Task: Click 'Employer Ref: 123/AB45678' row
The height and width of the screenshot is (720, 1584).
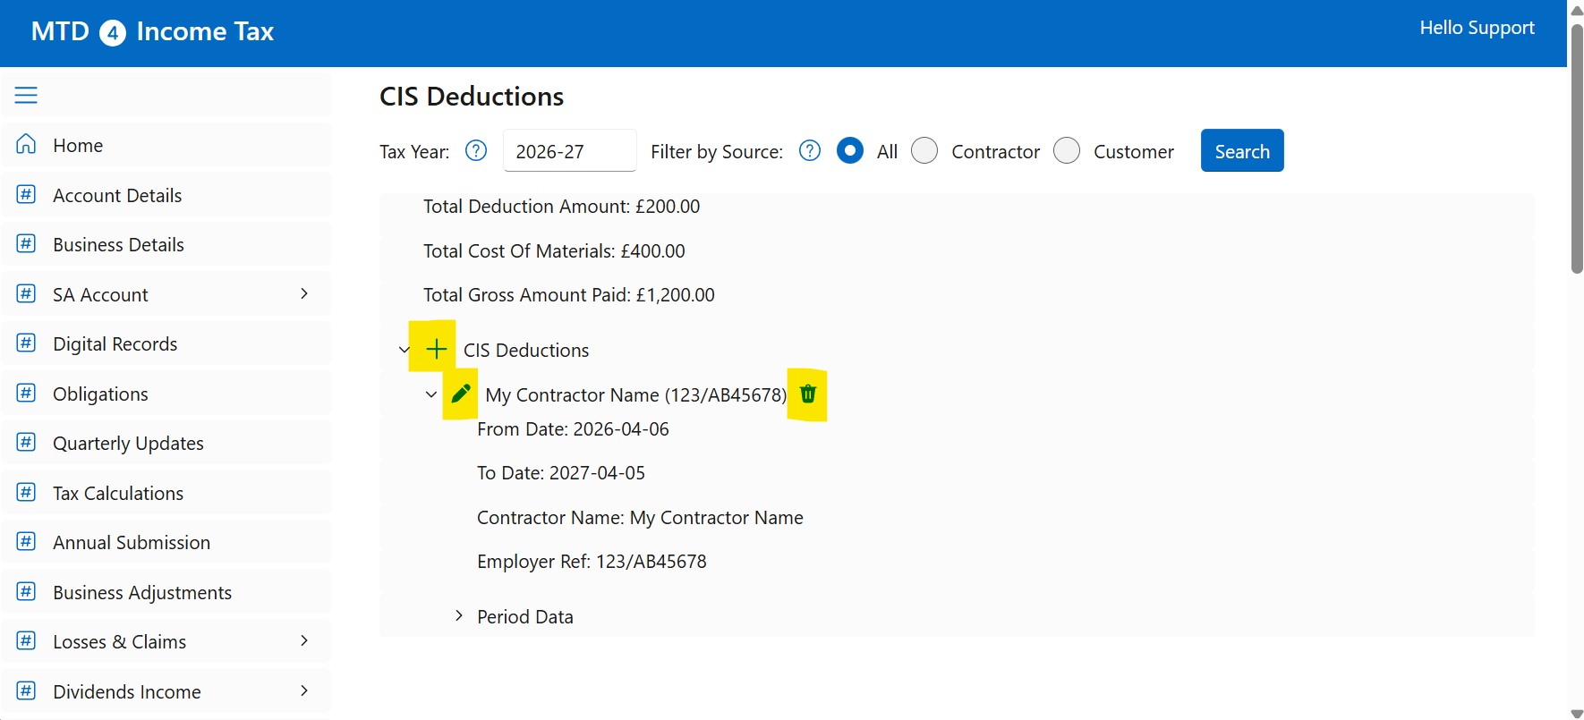Action: pos(592,562)
